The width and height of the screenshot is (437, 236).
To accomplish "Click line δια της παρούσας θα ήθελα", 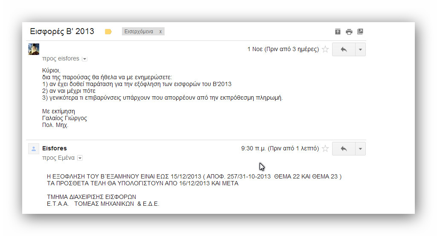I will 107,78.
